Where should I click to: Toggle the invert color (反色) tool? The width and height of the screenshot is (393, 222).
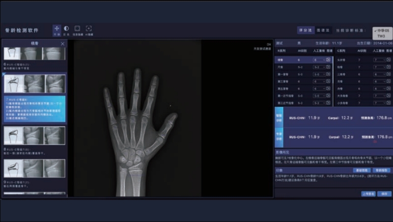pyautogui.click(x=66, y=30)
